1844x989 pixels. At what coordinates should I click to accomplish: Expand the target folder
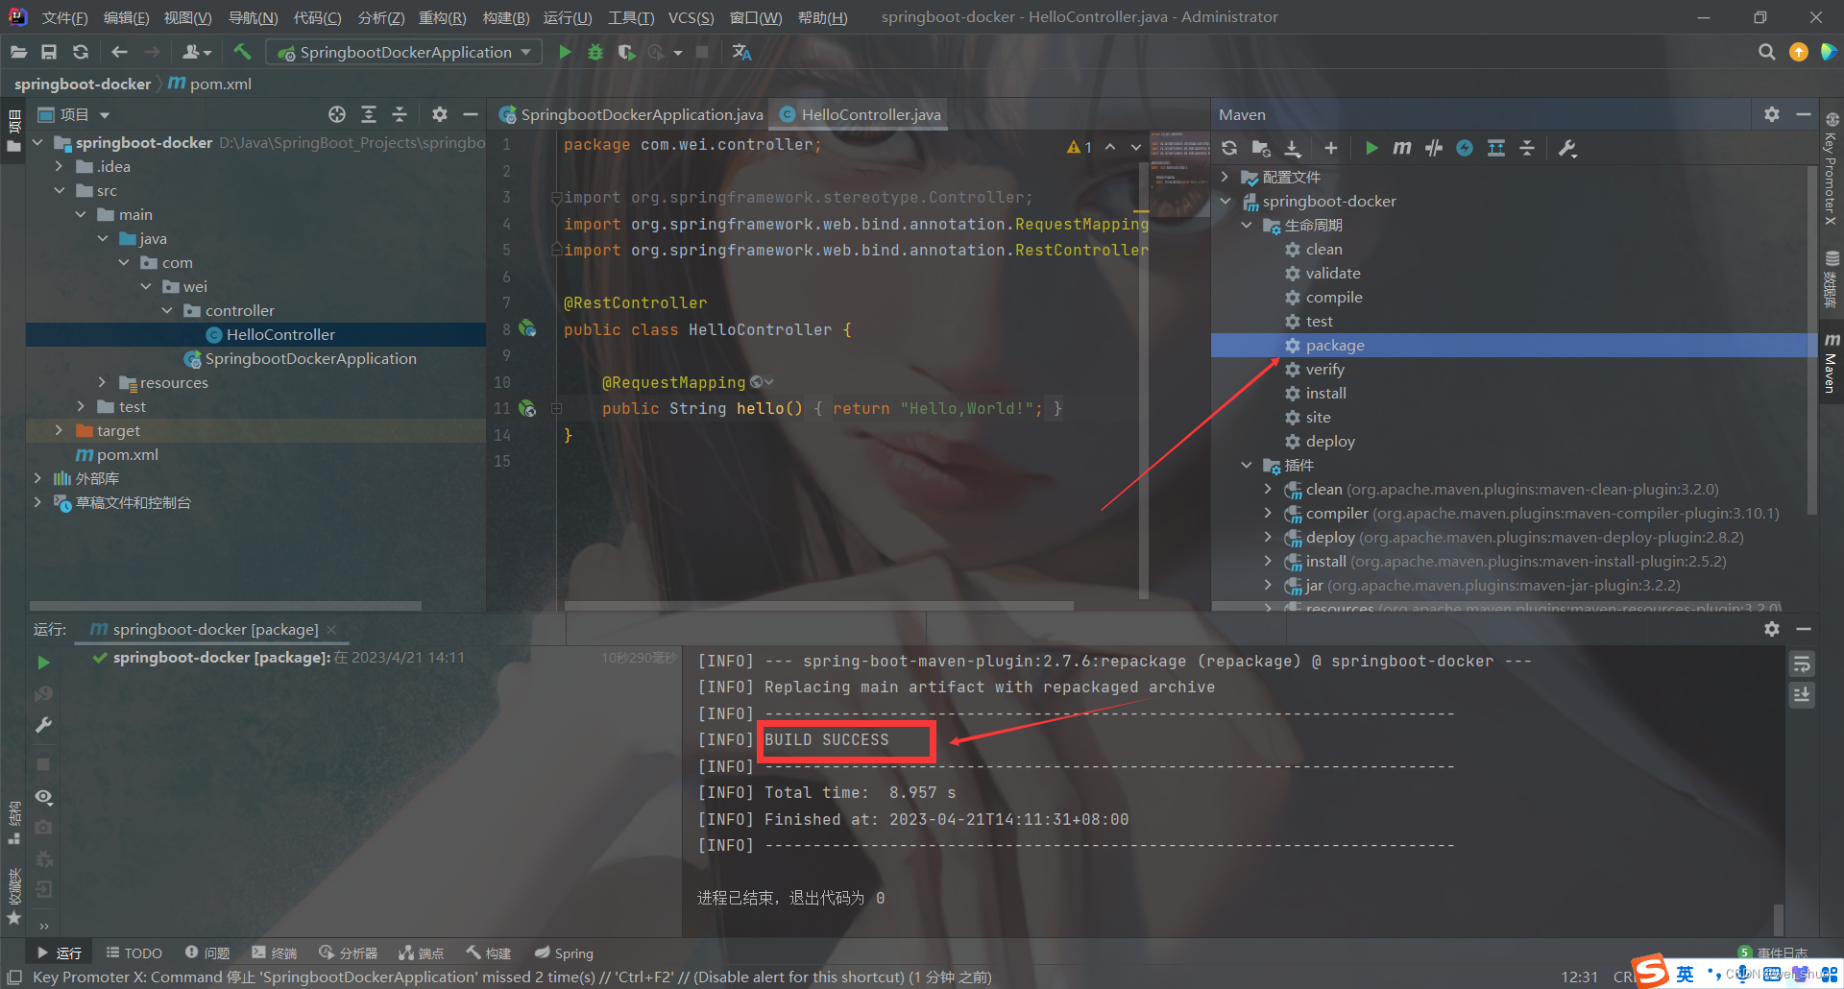(x=60, y=430)
